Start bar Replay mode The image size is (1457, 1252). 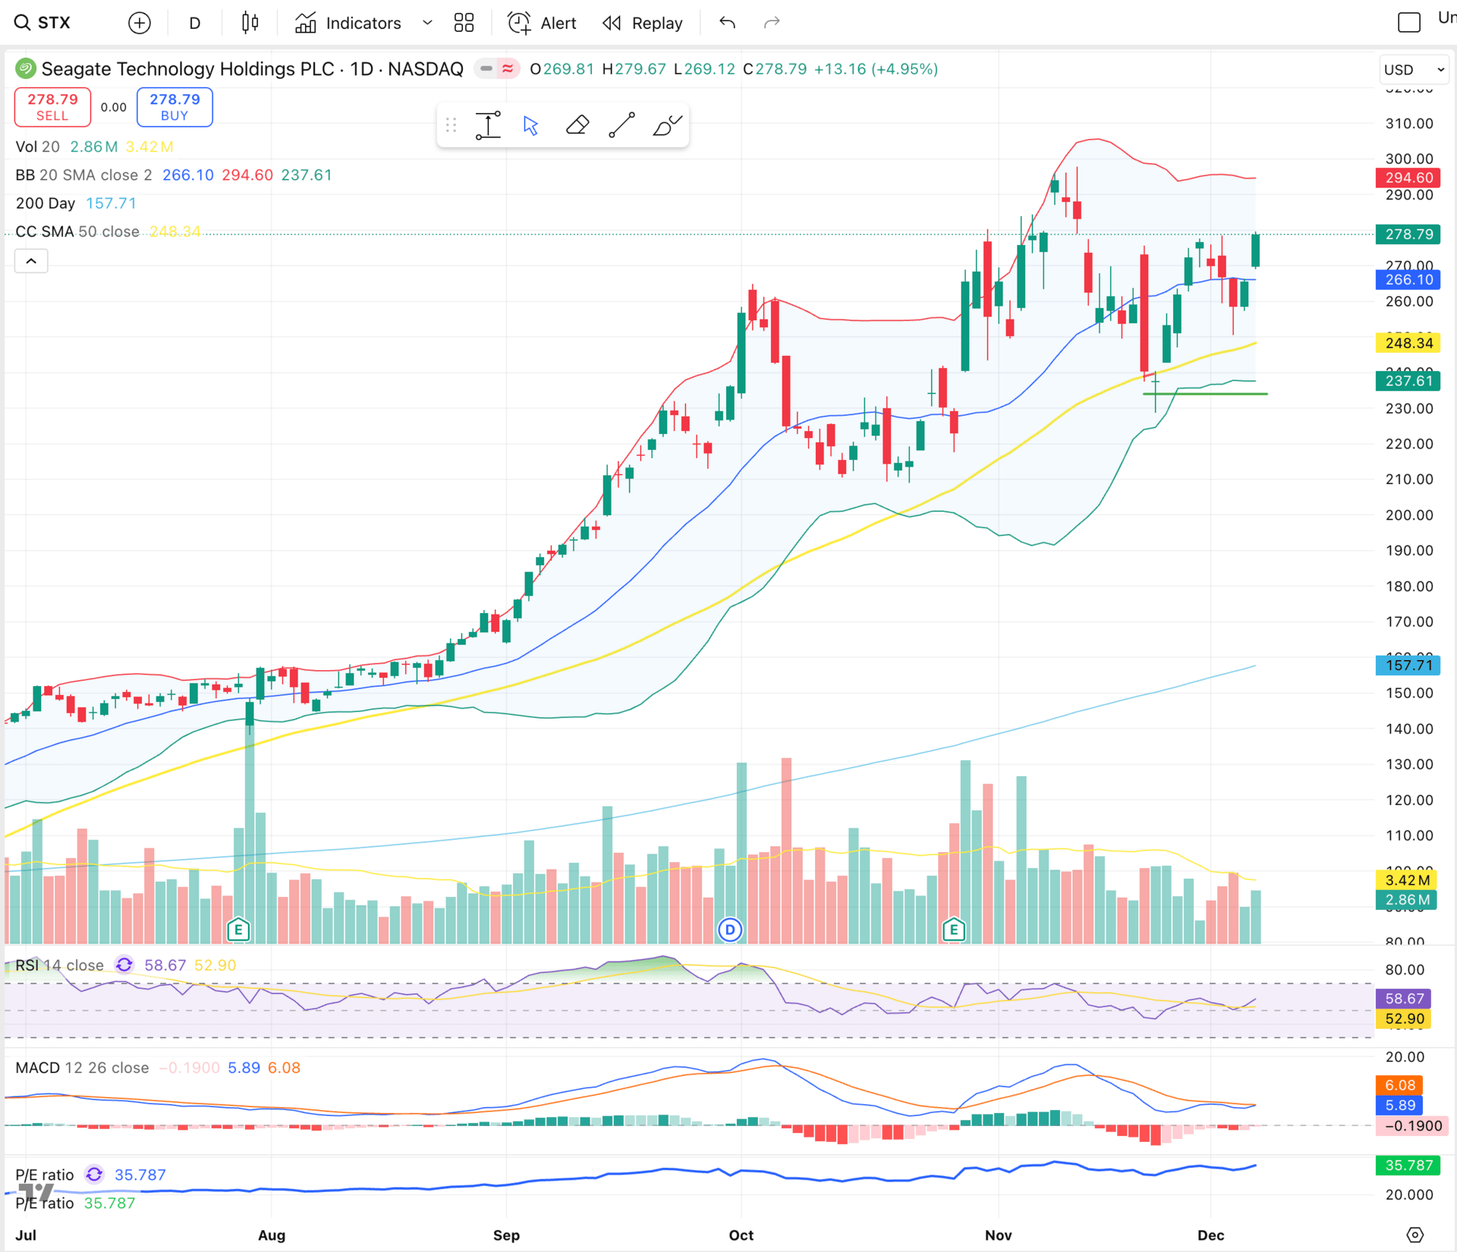[643, 23]
